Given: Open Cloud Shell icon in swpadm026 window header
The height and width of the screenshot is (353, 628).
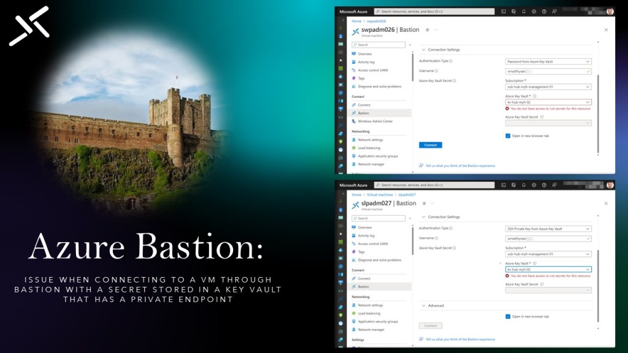Looking at the screenshot, I should pos(504,11).
